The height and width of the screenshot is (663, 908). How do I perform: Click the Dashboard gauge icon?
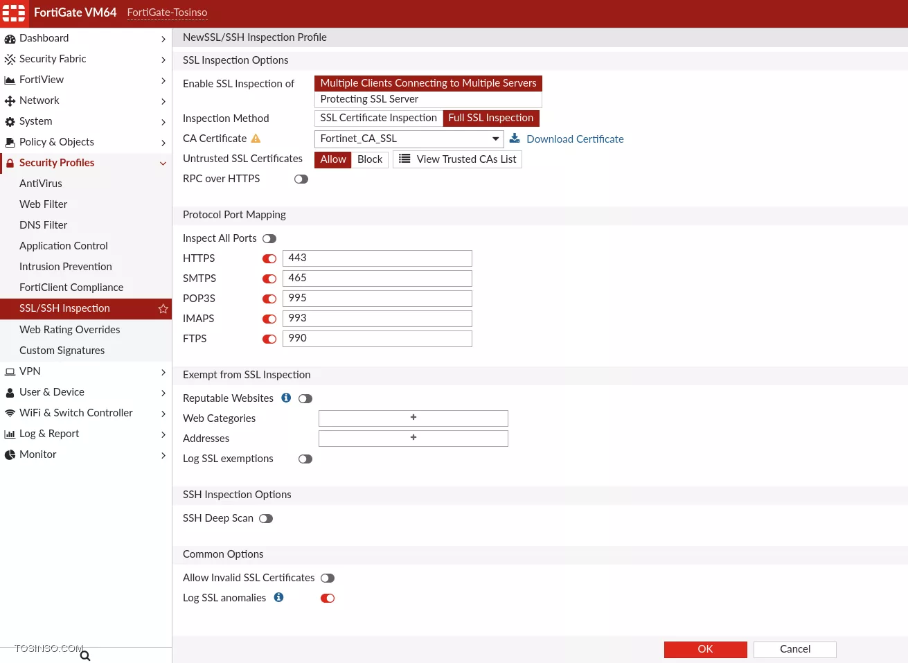point(10,39)
